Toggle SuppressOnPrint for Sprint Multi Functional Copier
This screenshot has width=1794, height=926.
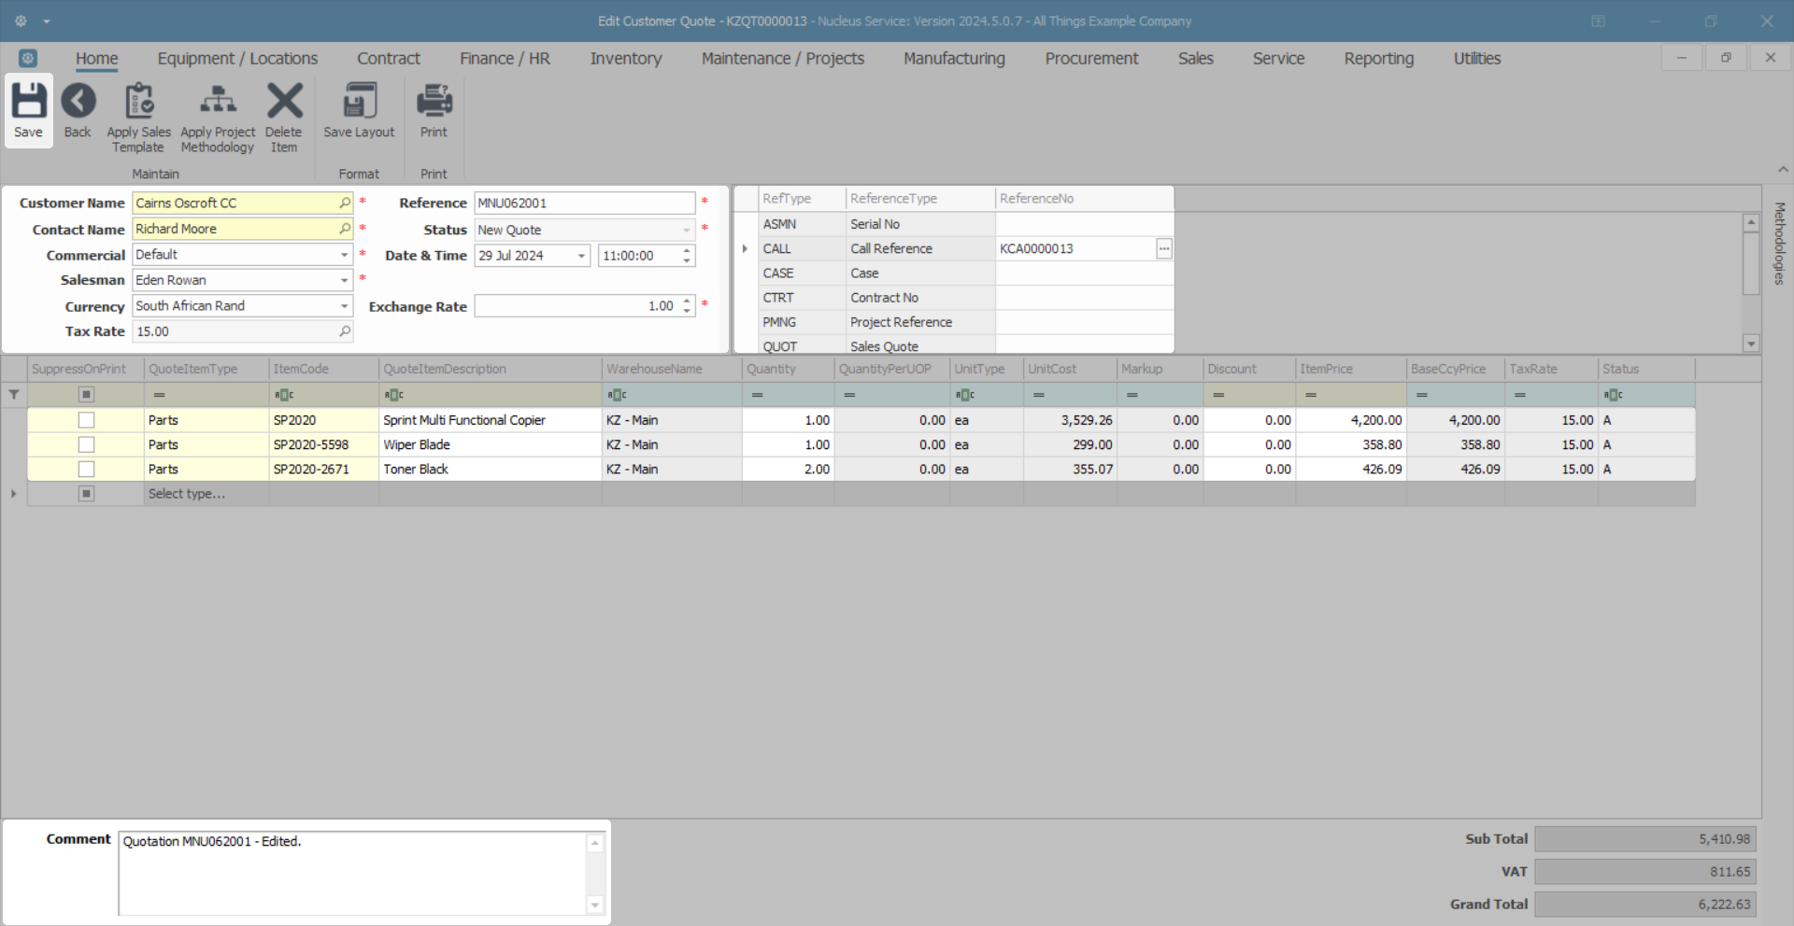[86, 420]
